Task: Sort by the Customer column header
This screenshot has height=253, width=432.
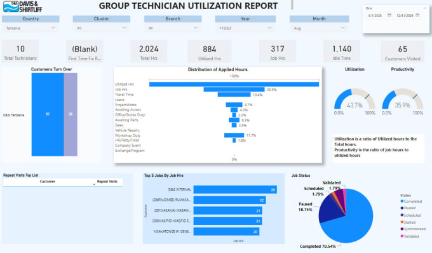Action: (x=48, y=182)
